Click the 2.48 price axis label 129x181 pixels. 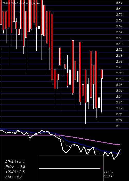[x=119, y=56]
